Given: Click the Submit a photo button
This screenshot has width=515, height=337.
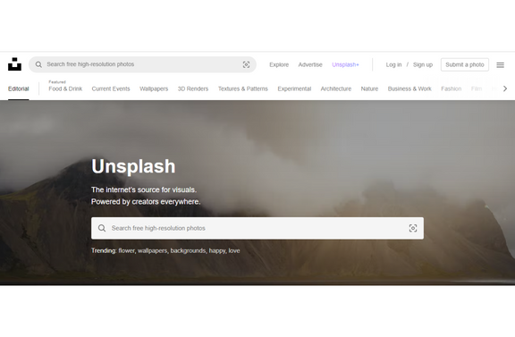Looking at the screenshot, I should click(465, 64).
